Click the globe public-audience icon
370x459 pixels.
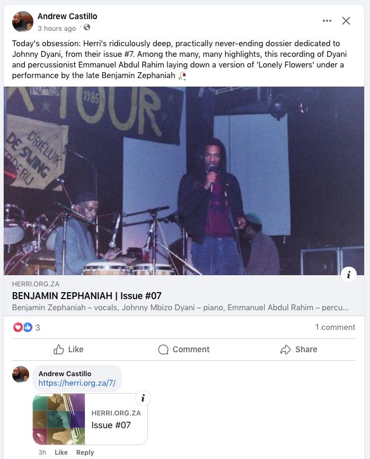pyautogui.click(x=87, y=28)
